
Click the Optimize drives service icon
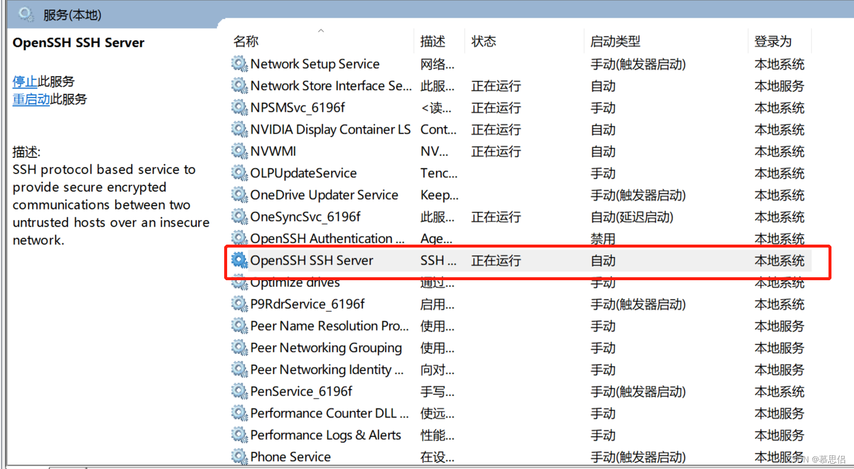click(240, 282)
